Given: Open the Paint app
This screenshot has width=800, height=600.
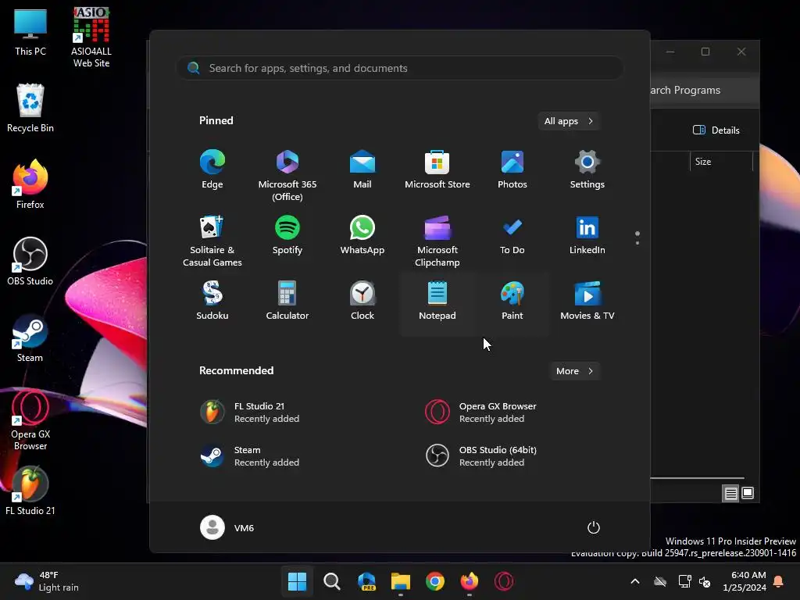Looking at the screenshot, I should click(512, 301).
